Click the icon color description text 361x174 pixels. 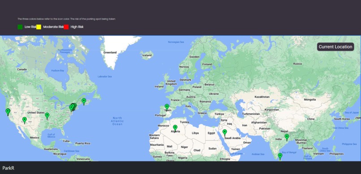point(67,19)
